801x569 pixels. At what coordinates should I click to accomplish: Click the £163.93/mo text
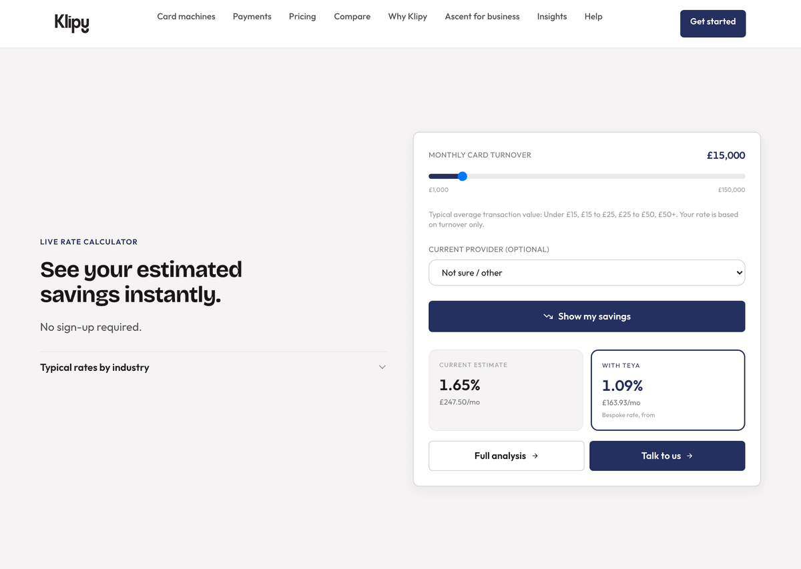pos(621,403)
